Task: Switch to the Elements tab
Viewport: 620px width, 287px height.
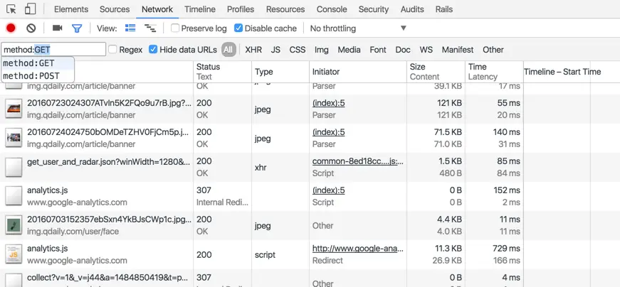Action: [x=71, y=9]
